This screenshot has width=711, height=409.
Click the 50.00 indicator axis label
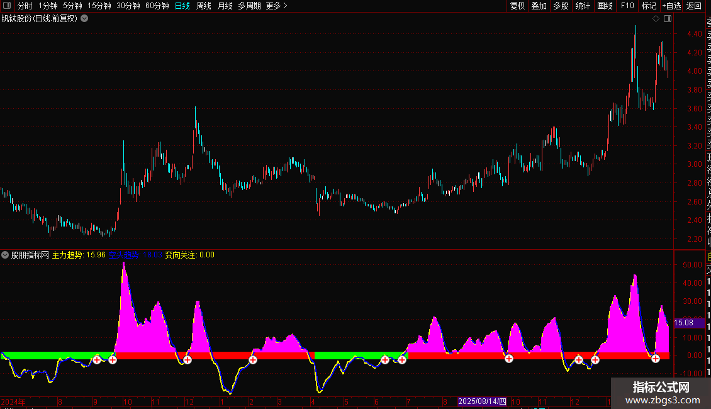point(692,265)
